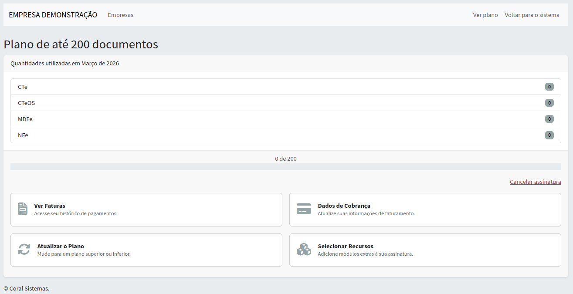Image resolution: width=573 pixels, height=294 pixels.
Task: Open the Empresas menu item
Action: click(x=120, y=15)
